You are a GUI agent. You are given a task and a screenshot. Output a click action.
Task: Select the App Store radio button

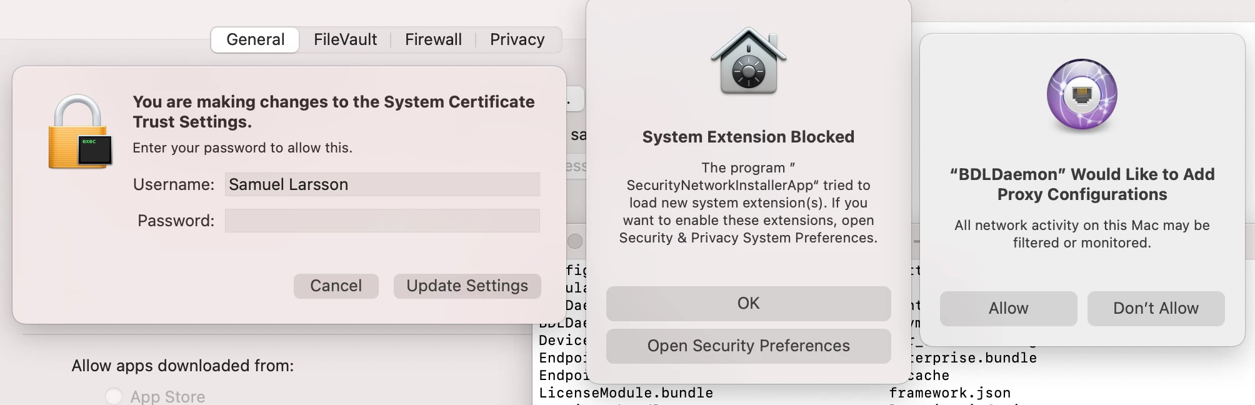coord(114,396)
